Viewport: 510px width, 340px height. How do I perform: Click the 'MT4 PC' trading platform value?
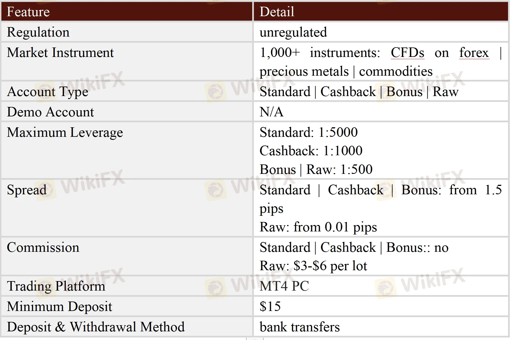coord(284,286)
